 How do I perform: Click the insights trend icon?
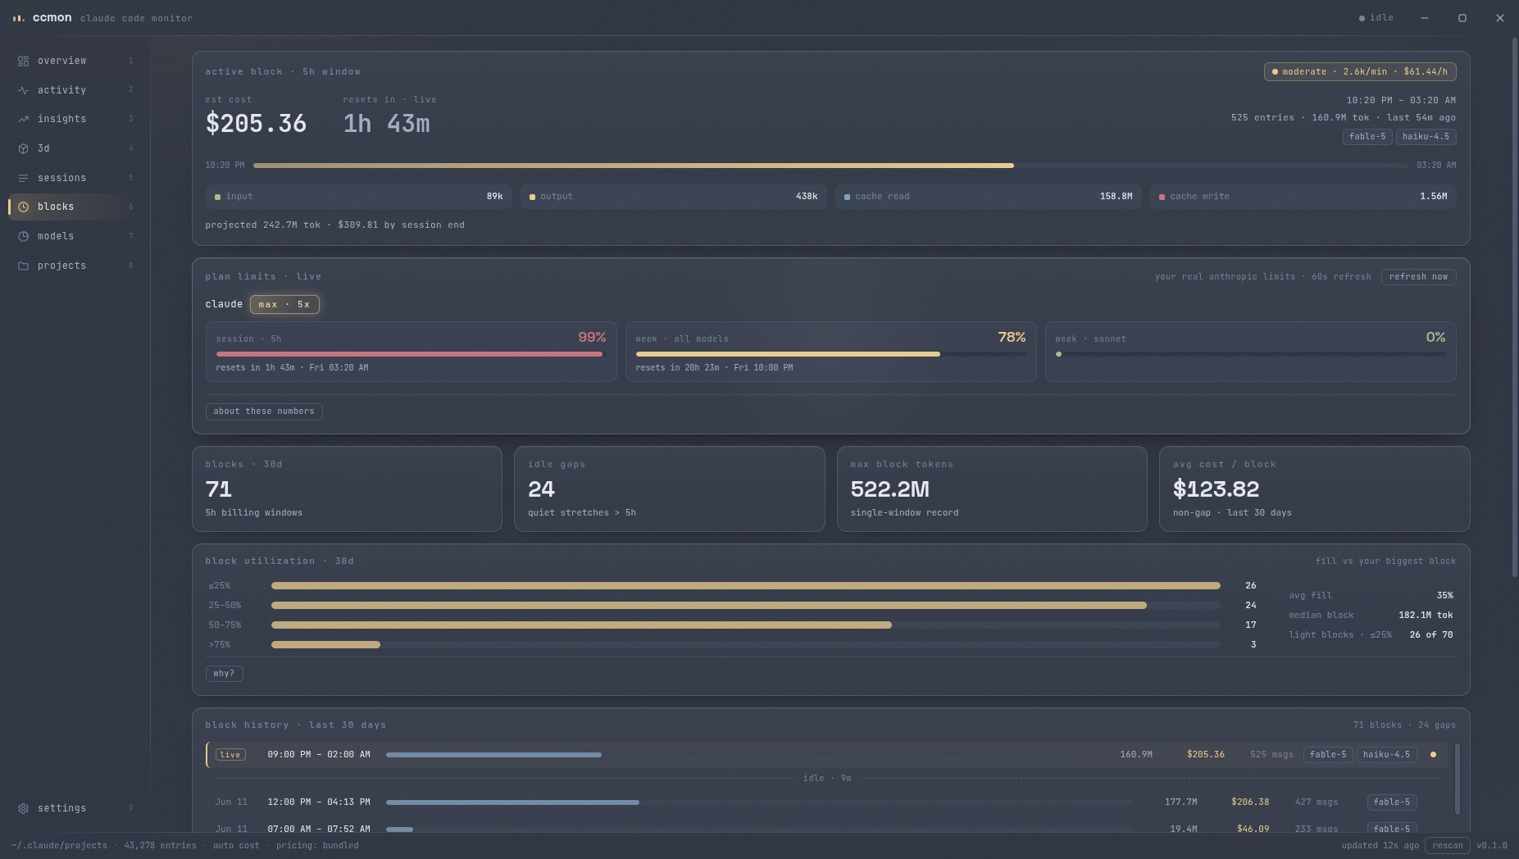23,119
